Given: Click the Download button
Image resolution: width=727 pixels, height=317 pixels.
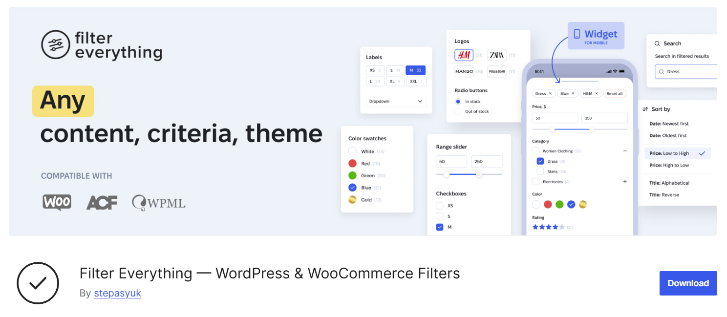Looking at the screenshot, I should click(x=688, y=283).
